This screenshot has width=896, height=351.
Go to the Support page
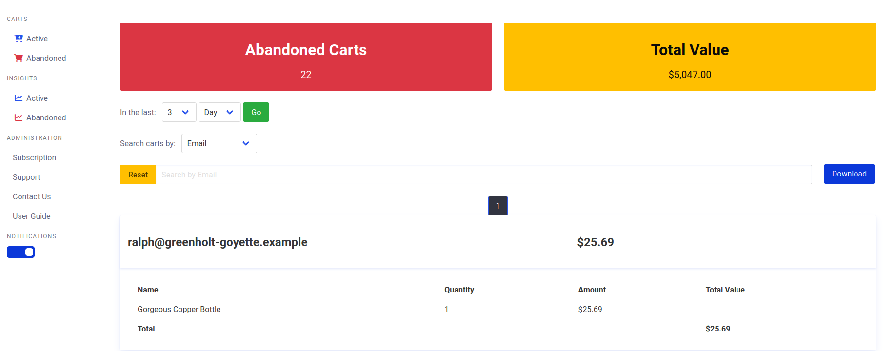pyautogui.click(x=26, y=177)
